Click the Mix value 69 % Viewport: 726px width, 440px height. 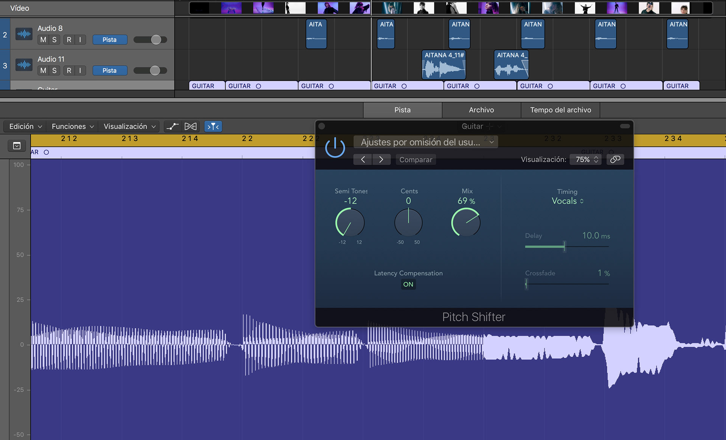click(466, 201)
